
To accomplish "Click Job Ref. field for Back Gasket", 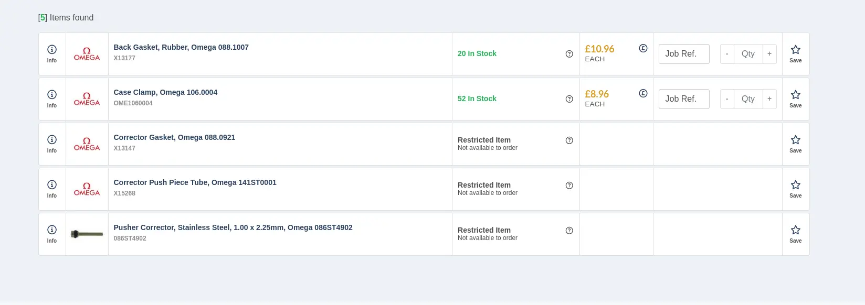I will (x=684, y=54).
